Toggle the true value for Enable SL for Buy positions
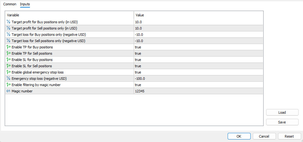303x142 pixels. coord(138,60)
